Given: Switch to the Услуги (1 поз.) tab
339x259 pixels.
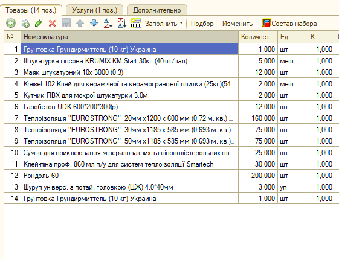Looking at the screenshot, I should point(94,10).
